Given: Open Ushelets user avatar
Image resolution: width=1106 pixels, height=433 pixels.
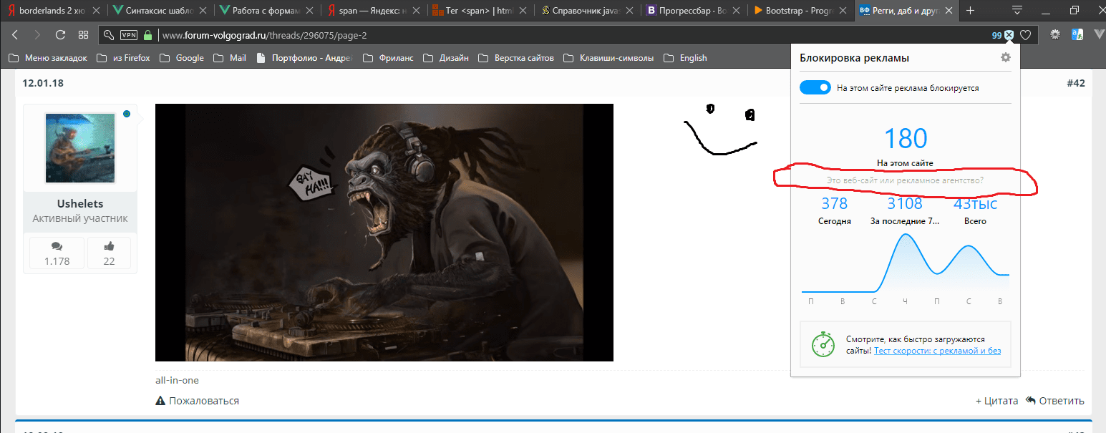Looking at the screenshot, I should tap(80, 148).
